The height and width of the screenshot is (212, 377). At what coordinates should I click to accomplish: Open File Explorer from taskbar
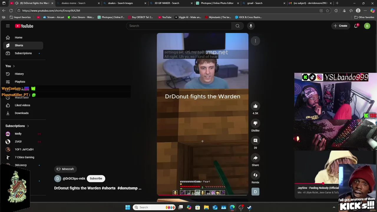pos(206,207)
